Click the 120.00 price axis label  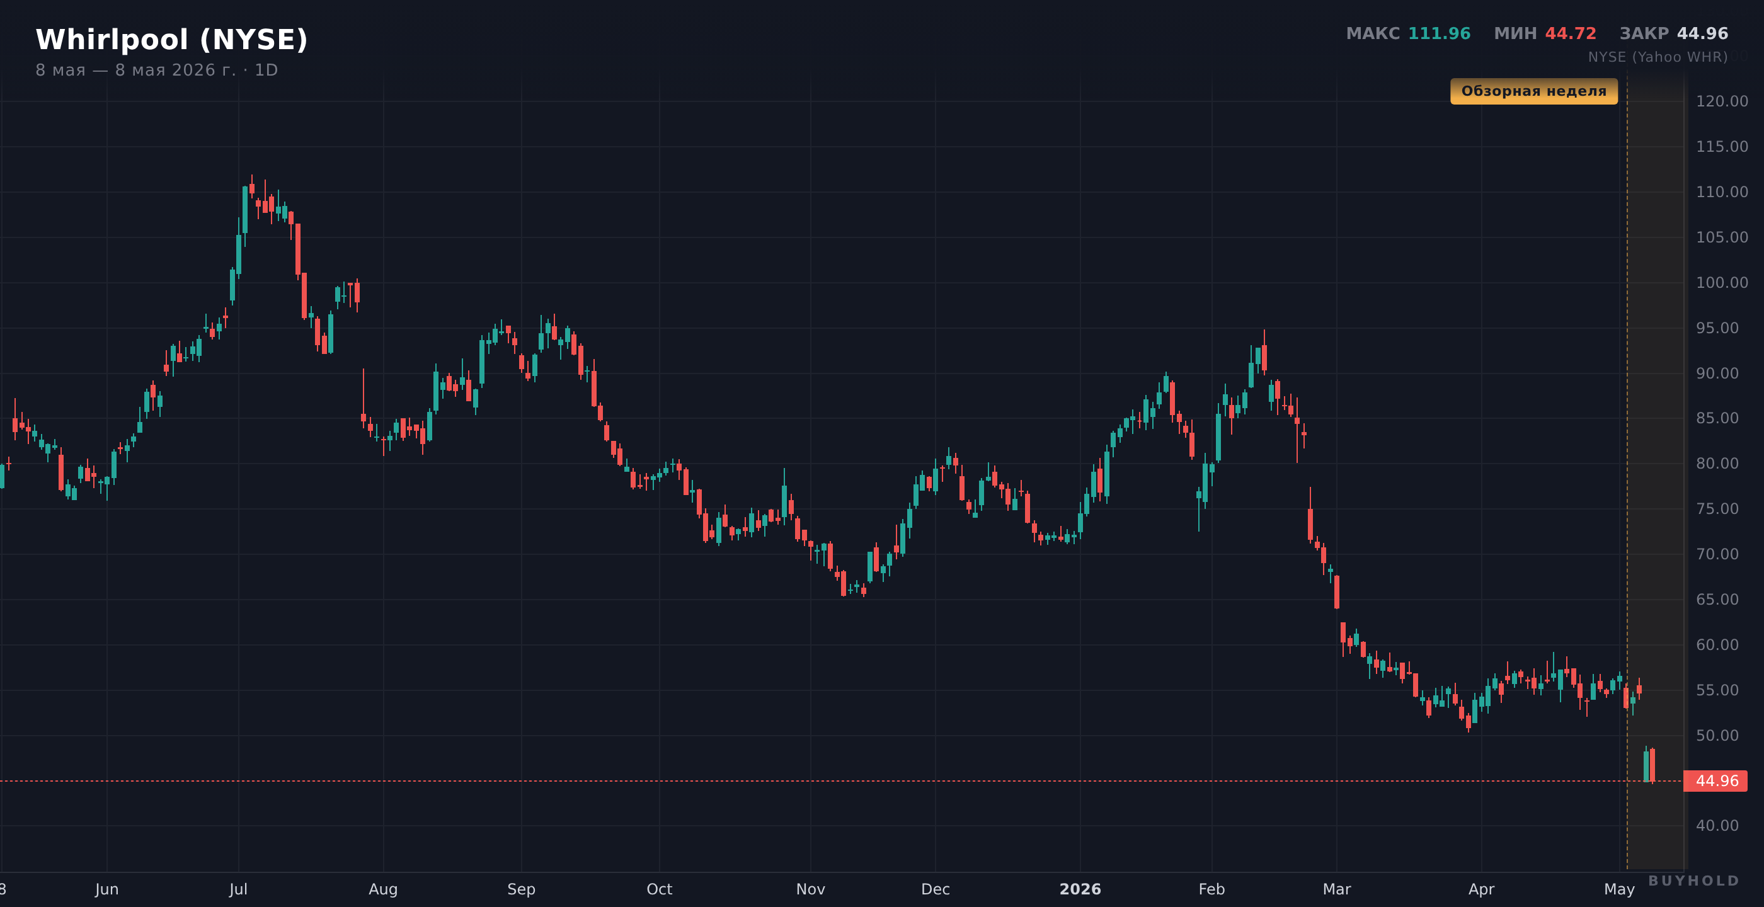point(1722,101)
